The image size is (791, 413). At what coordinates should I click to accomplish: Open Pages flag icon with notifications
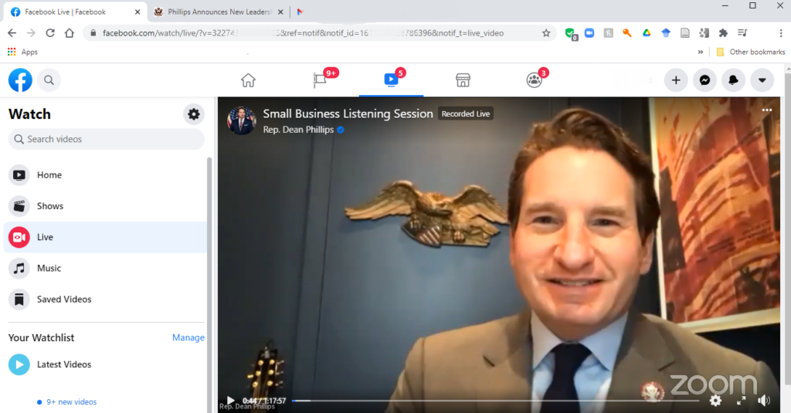[x=320, y=80]
